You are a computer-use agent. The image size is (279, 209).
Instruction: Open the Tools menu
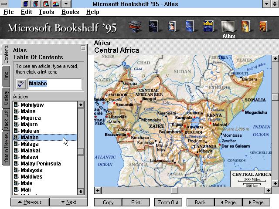(47, 12)
